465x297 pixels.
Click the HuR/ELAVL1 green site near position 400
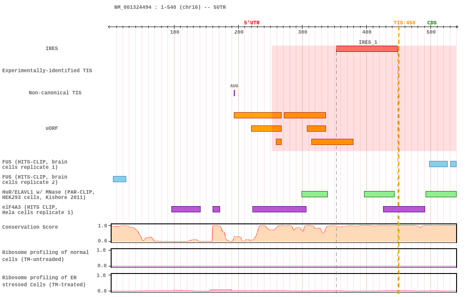tap(379, 194)
